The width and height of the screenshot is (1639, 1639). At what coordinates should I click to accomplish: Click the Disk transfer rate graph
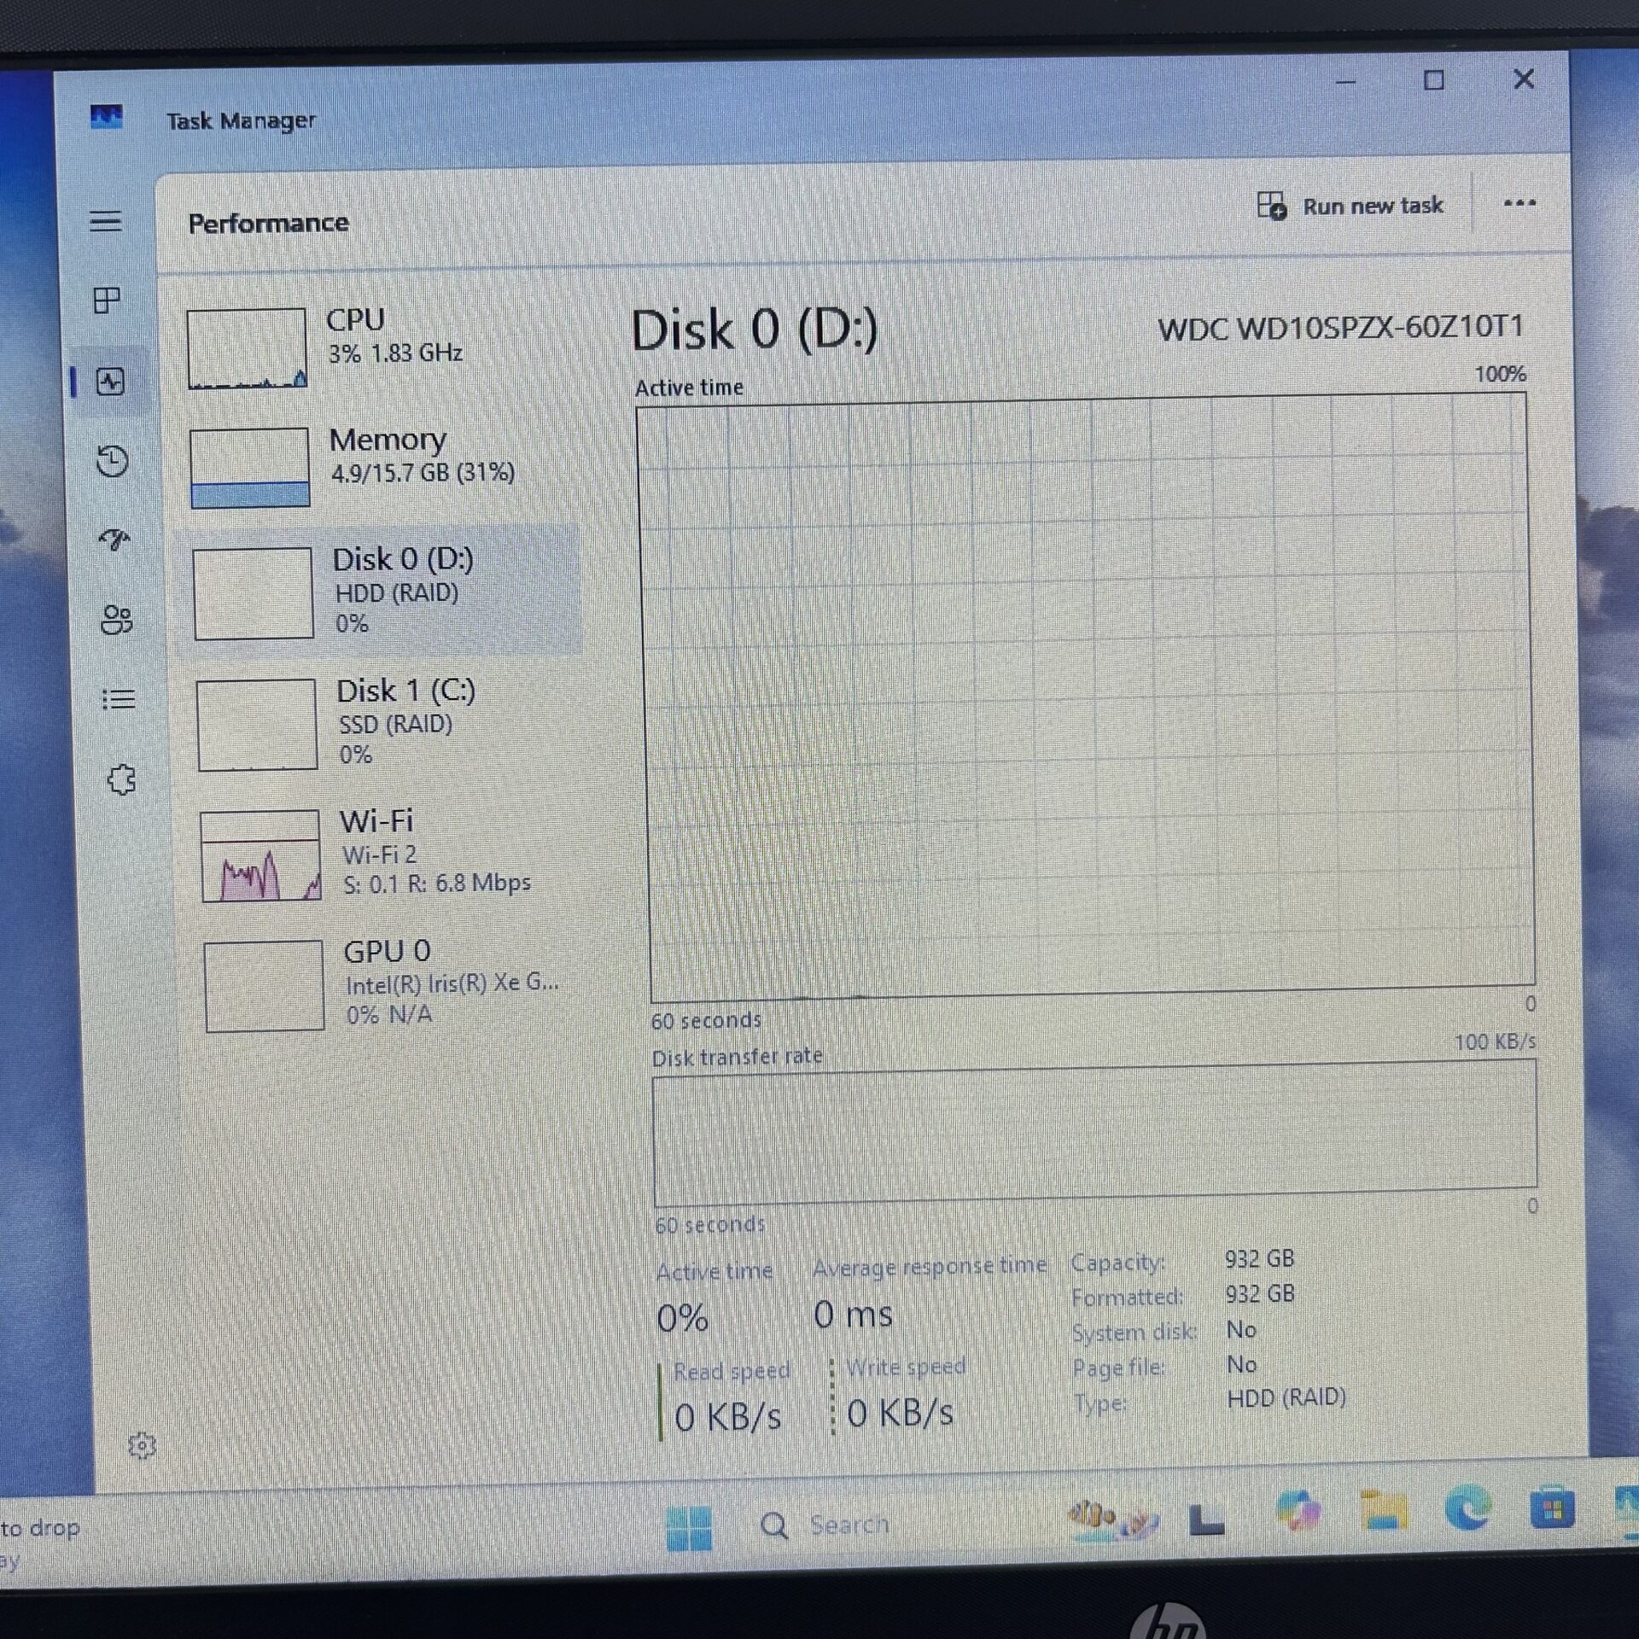coord(1094,1132)
